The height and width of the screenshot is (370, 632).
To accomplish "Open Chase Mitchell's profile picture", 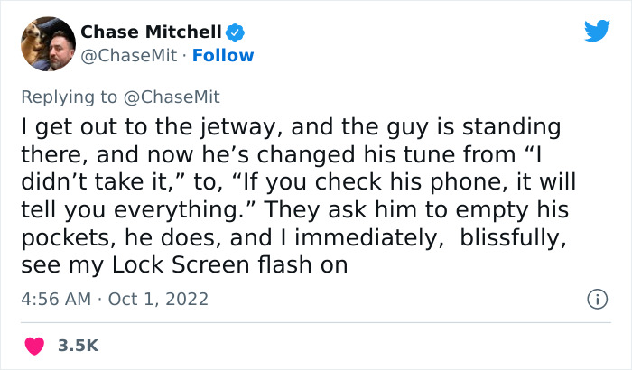I will point(46,43).
